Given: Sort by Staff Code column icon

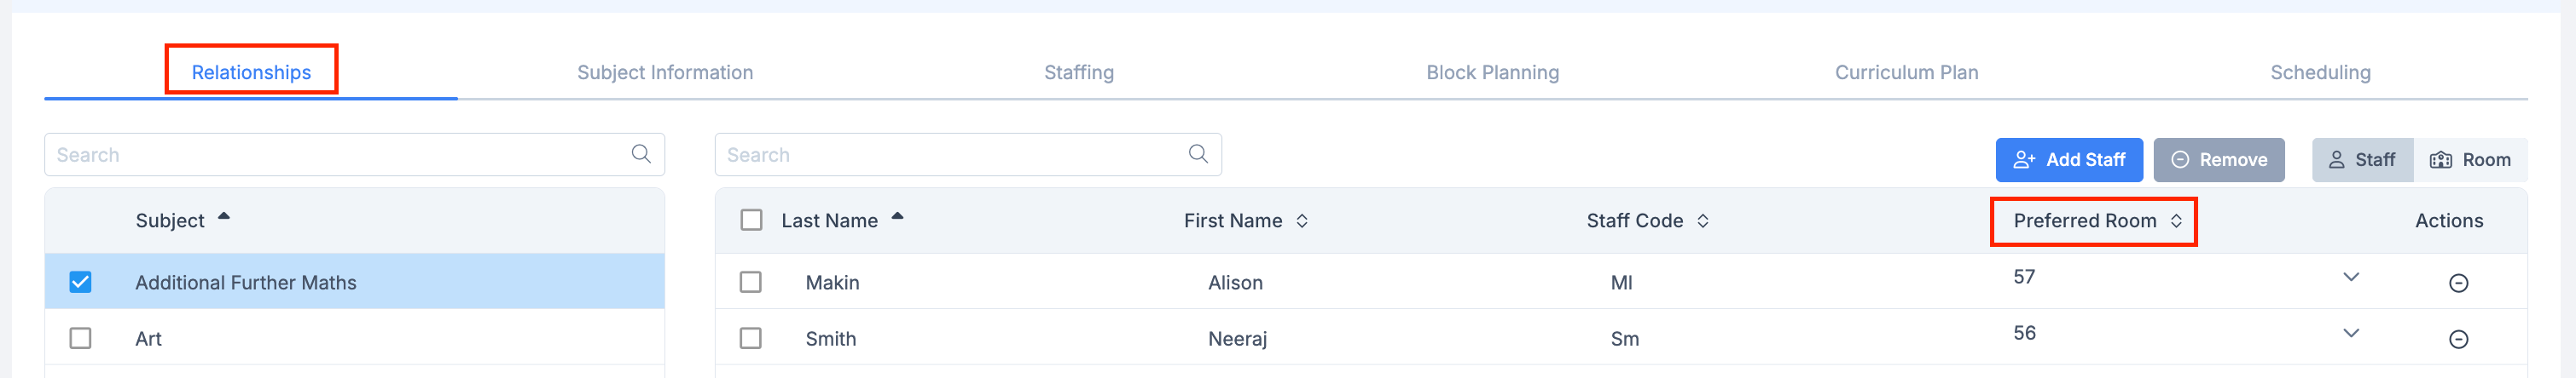Looking at the screenshot, I should (x=1703, y=221).
